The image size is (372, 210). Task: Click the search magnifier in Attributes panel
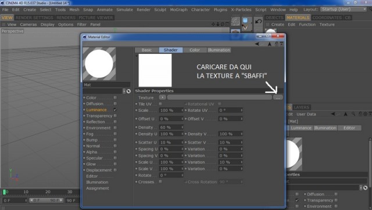(353, 114)
